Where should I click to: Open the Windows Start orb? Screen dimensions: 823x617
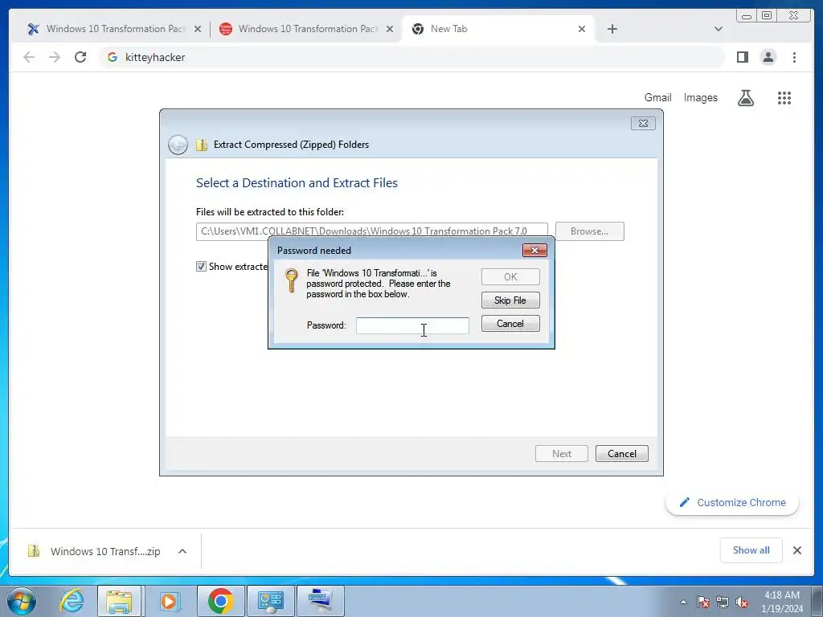point(22,601)
